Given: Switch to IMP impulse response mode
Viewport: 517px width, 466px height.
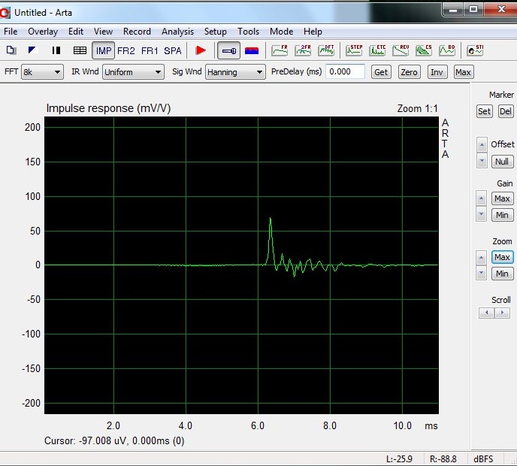Looking at the screenshot, I should [103, 50].
